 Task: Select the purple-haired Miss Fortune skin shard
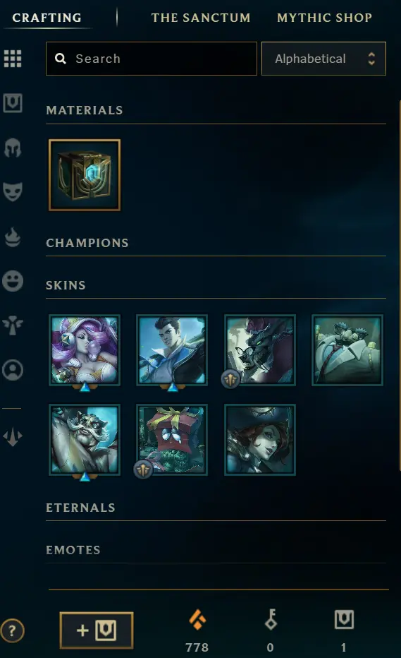point(85,350)
